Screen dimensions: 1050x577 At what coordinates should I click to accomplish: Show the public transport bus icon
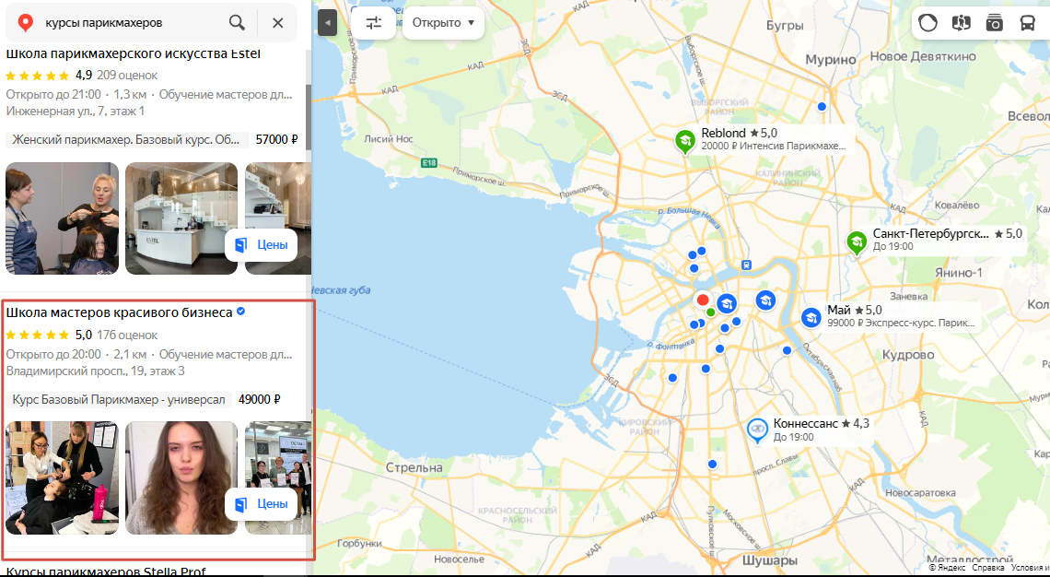[1027, 23]
